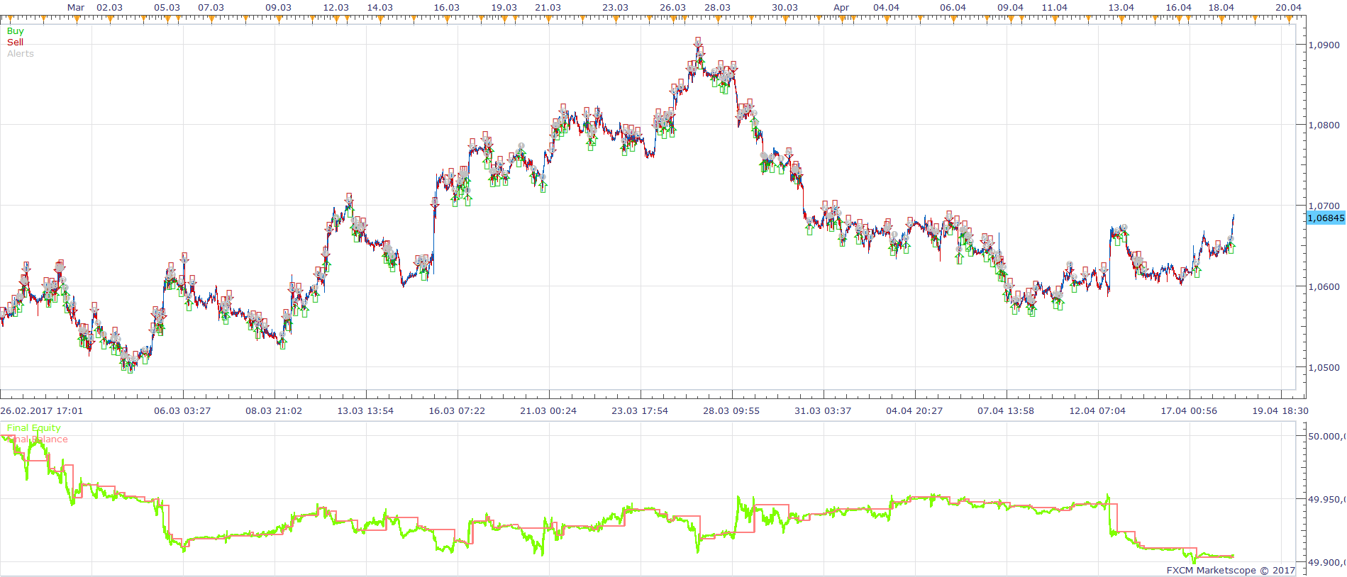
Task: Click the 1,0500 price axis label
Action: [x=1324, y=368]
